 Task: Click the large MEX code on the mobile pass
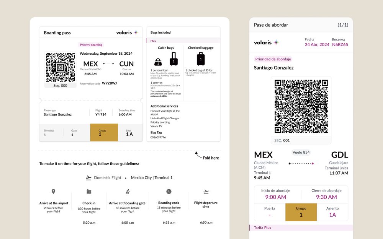tap(263, 155)
